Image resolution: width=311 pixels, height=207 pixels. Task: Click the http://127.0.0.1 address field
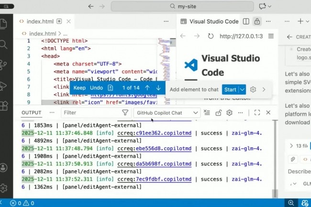tap(241, 36)
